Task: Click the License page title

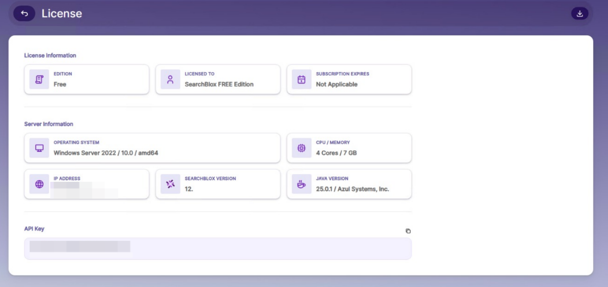Action: pyautogui.click(x=62, y=14)
